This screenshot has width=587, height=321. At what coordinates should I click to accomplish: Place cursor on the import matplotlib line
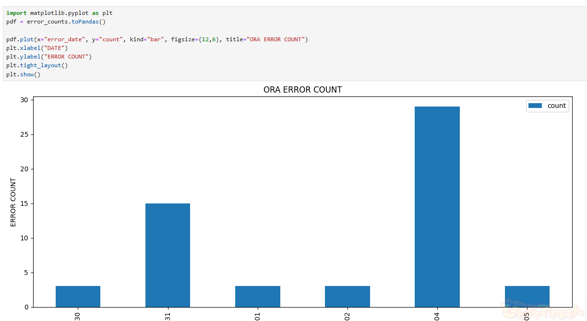60,13
